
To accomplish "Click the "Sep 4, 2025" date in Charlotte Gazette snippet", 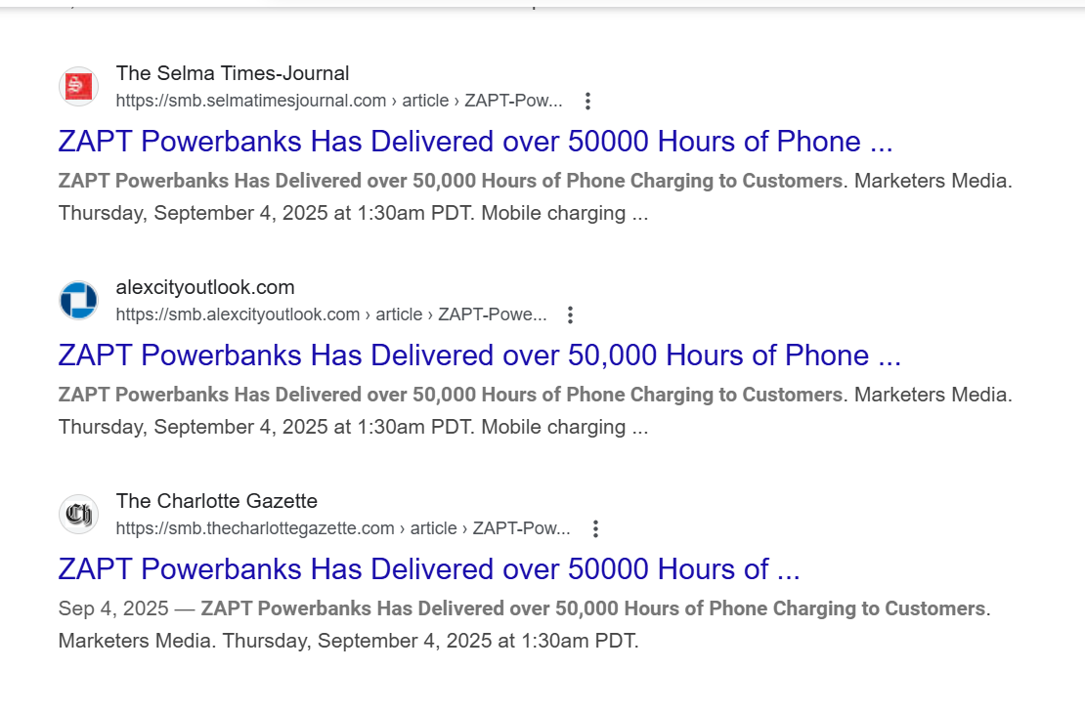I will pyautogui.click(x=113, y=608).
